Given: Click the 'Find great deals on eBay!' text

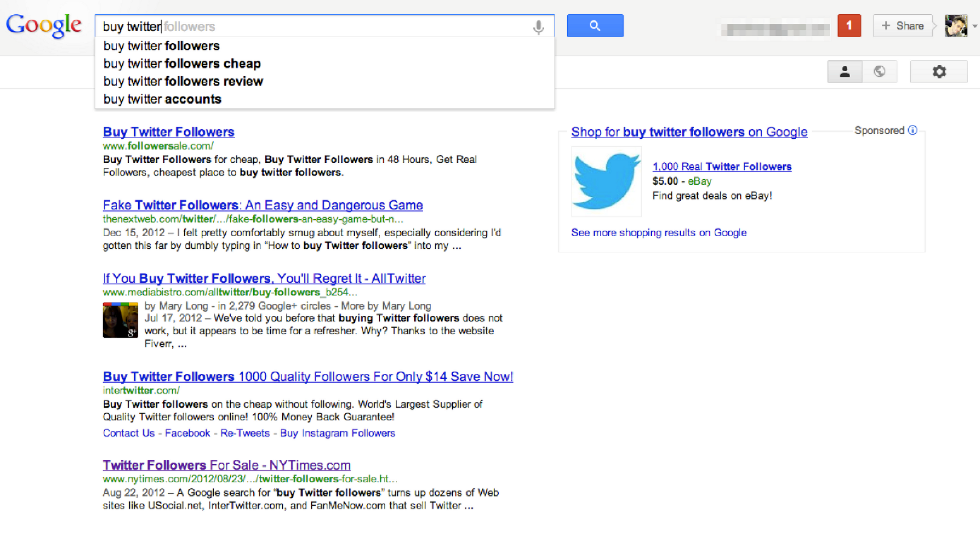Looking at the screenshot, I should [x=712, y=196].
